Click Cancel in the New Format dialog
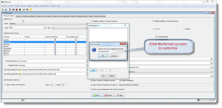The height and width of the screenshot is (108, 222). tap(114, 56)
